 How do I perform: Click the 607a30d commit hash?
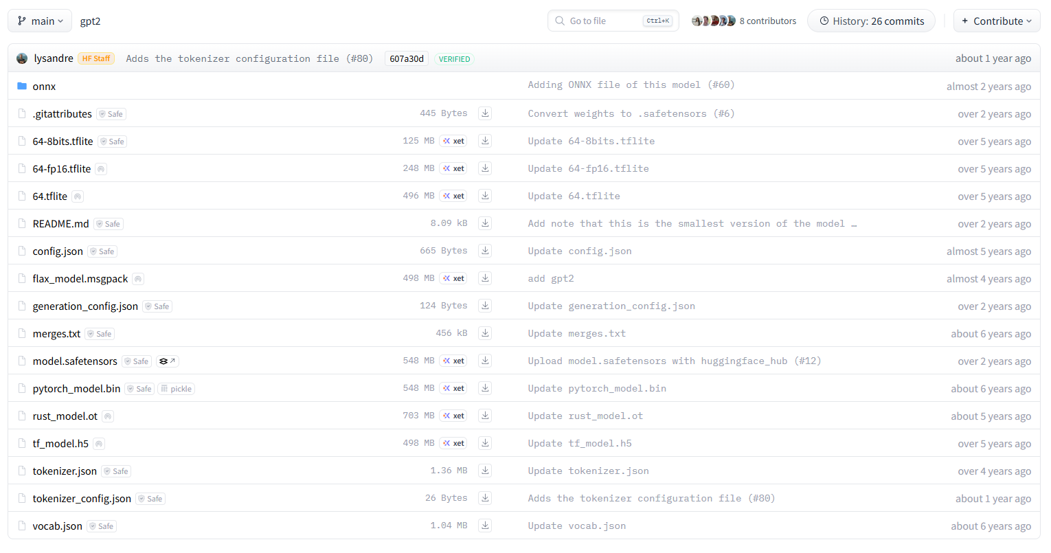pos(407,58)
